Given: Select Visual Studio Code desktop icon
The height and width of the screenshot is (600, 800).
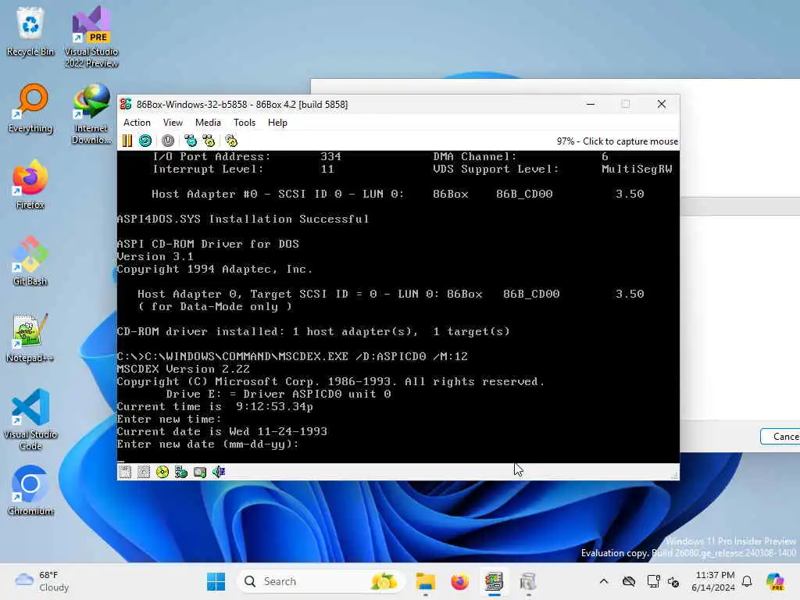Looking at the screenshot, I should (x=30, y=420).
